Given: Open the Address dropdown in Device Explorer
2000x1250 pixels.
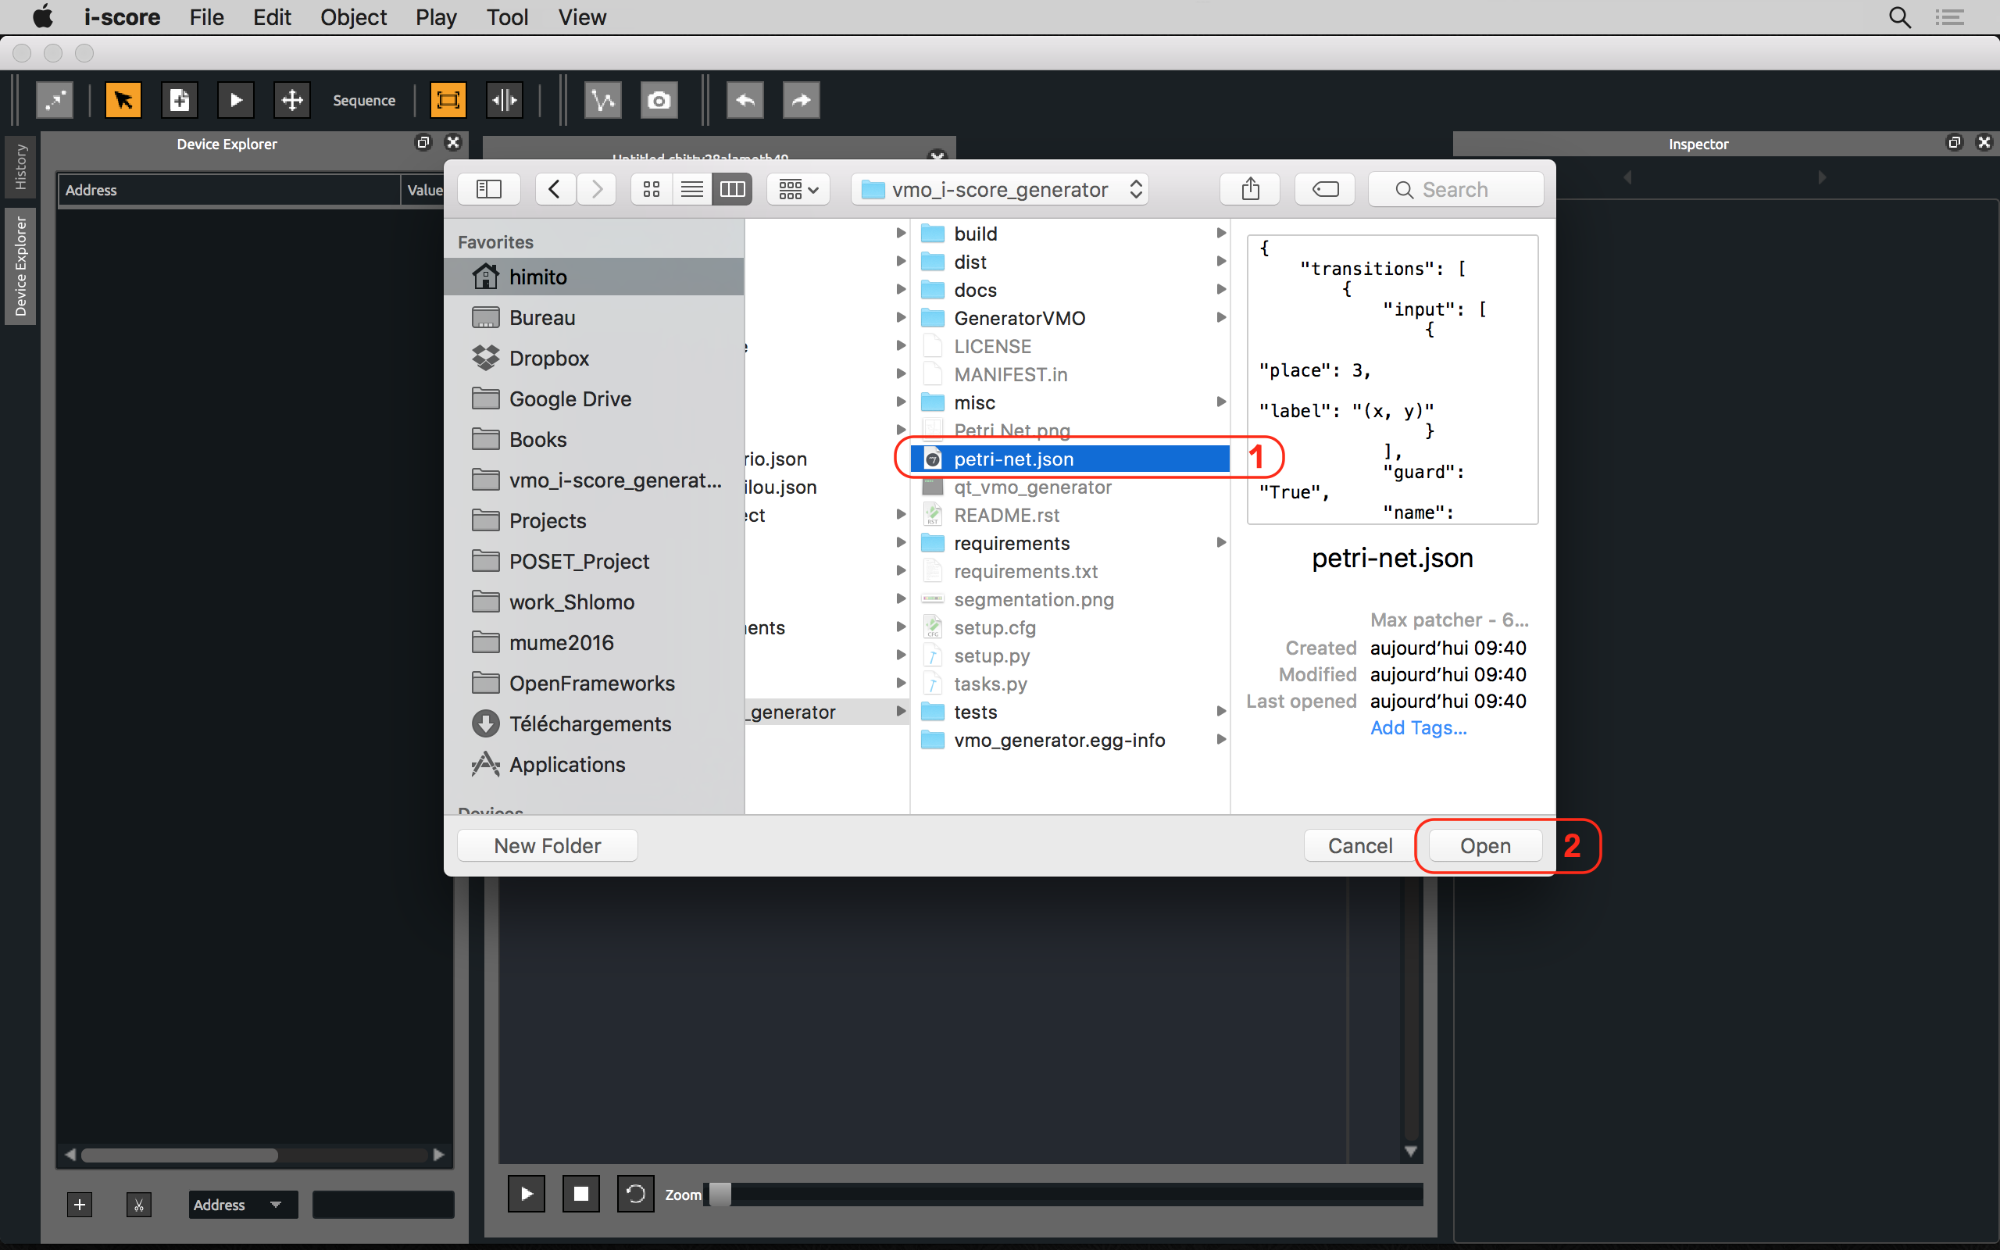Looking at the screenshot, I should tap(243, 1205).
